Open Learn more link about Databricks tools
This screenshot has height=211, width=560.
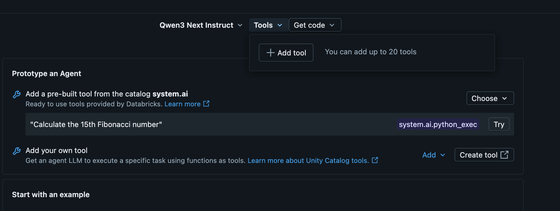point(183,104)
